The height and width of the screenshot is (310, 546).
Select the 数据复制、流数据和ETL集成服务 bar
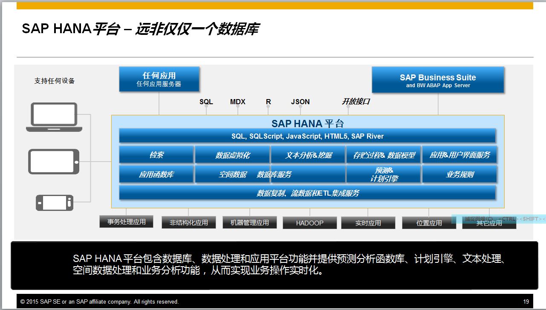point(307,193)
